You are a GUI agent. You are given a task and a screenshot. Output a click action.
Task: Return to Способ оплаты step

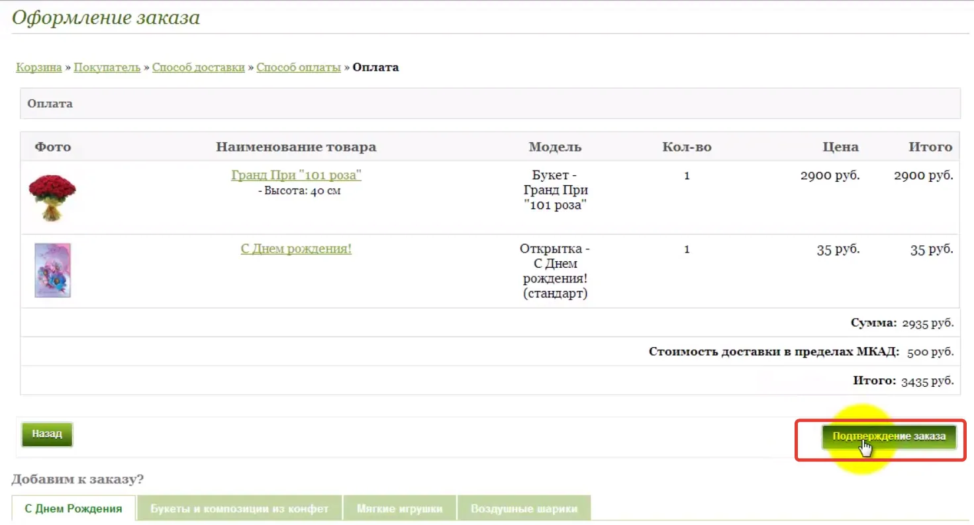[x=299, y=67]
